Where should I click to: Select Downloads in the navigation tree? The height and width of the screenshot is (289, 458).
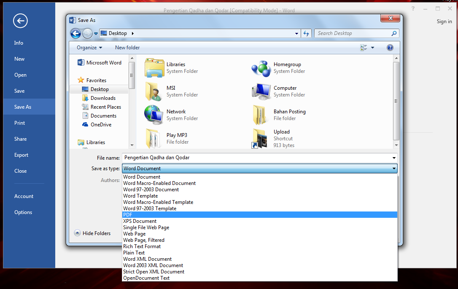pos(103,98)
